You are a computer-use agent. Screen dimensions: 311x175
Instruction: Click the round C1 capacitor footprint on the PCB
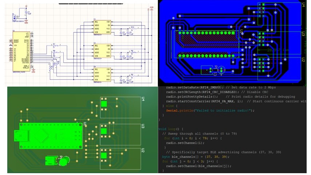pos(222,69)
